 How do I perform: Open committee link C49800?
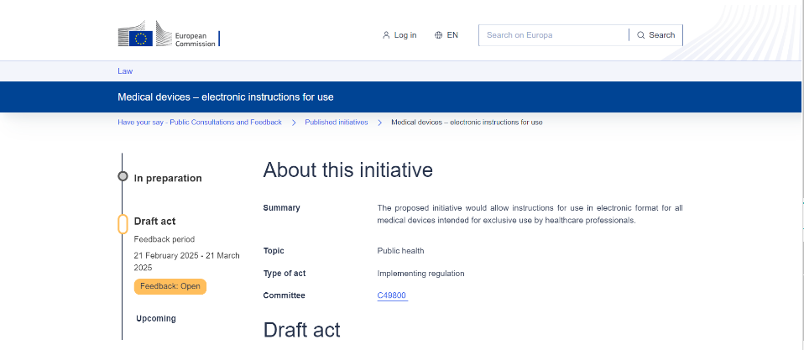coord(392,295)
